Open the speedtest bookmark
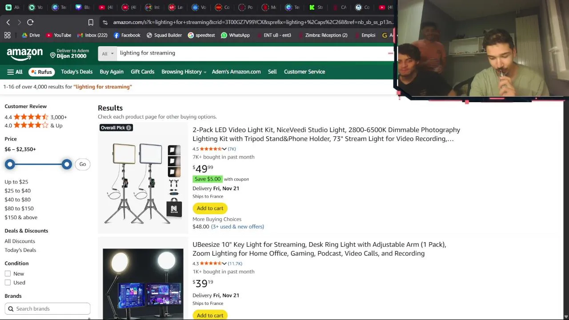Screen dimensions: 569x320 click(201, 35)
